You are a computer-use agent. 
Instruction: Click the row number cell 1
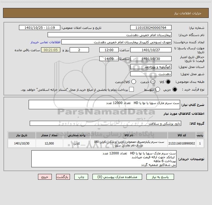click(x=200, y=143)
